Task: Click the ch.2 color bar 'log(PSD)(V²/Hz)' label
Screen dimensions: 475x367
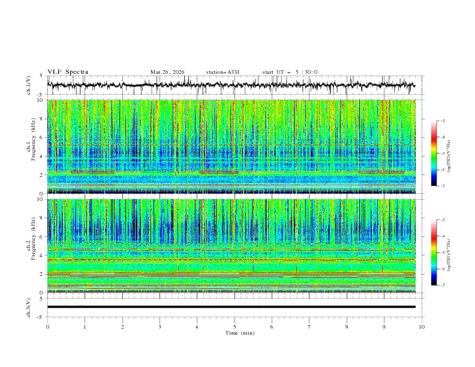Action: 449,255
